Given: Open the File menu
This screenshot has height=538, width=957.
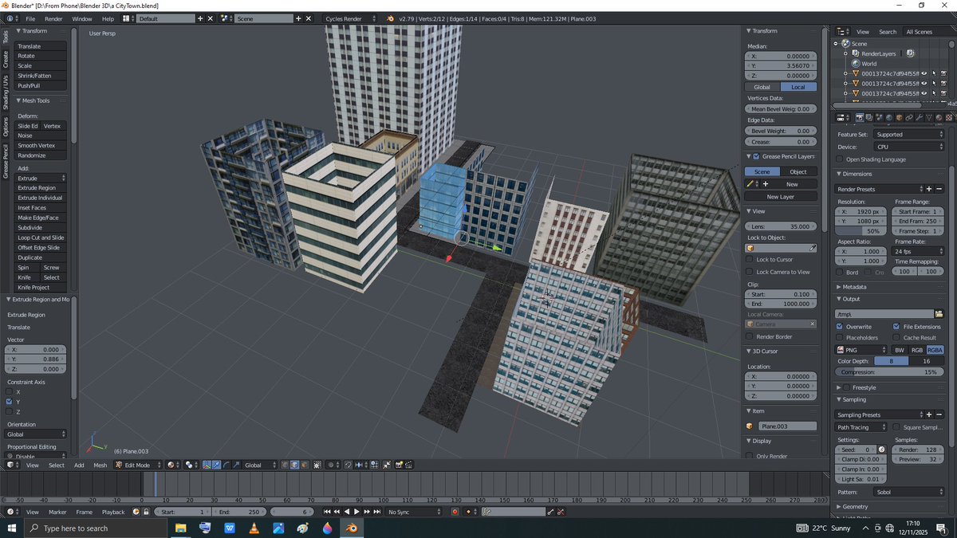Looking at the screenshot, I should 30,18.
